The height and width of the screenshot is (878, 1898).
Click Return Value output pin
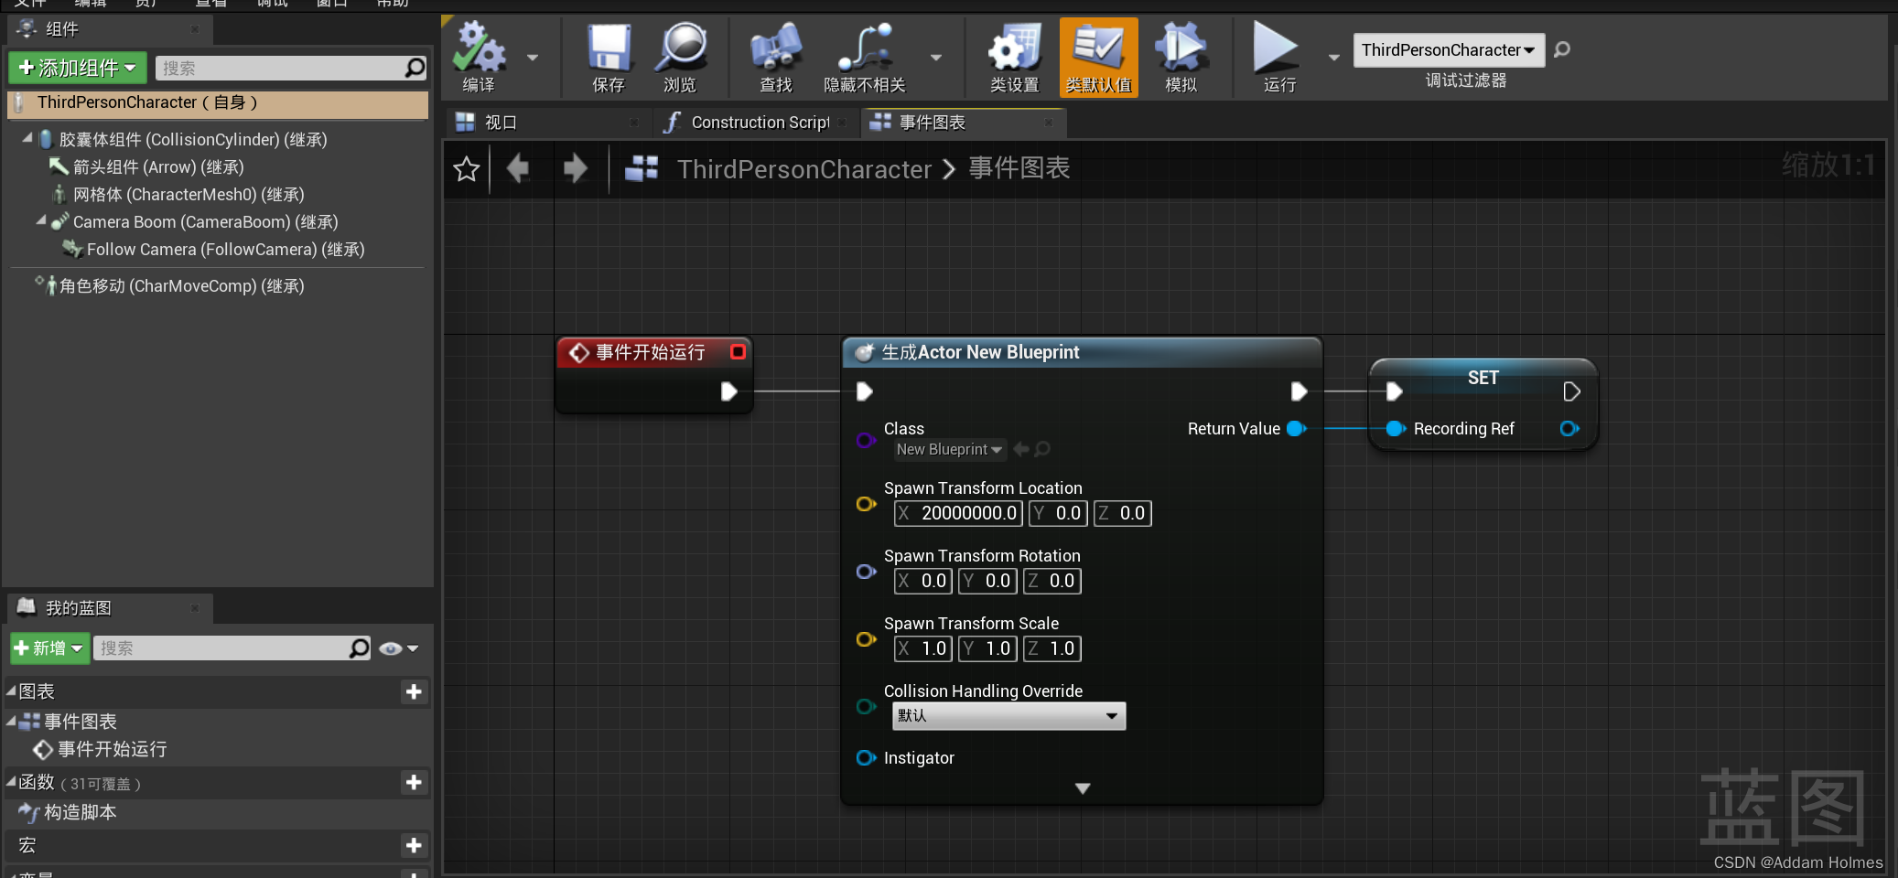(1296, 428)
